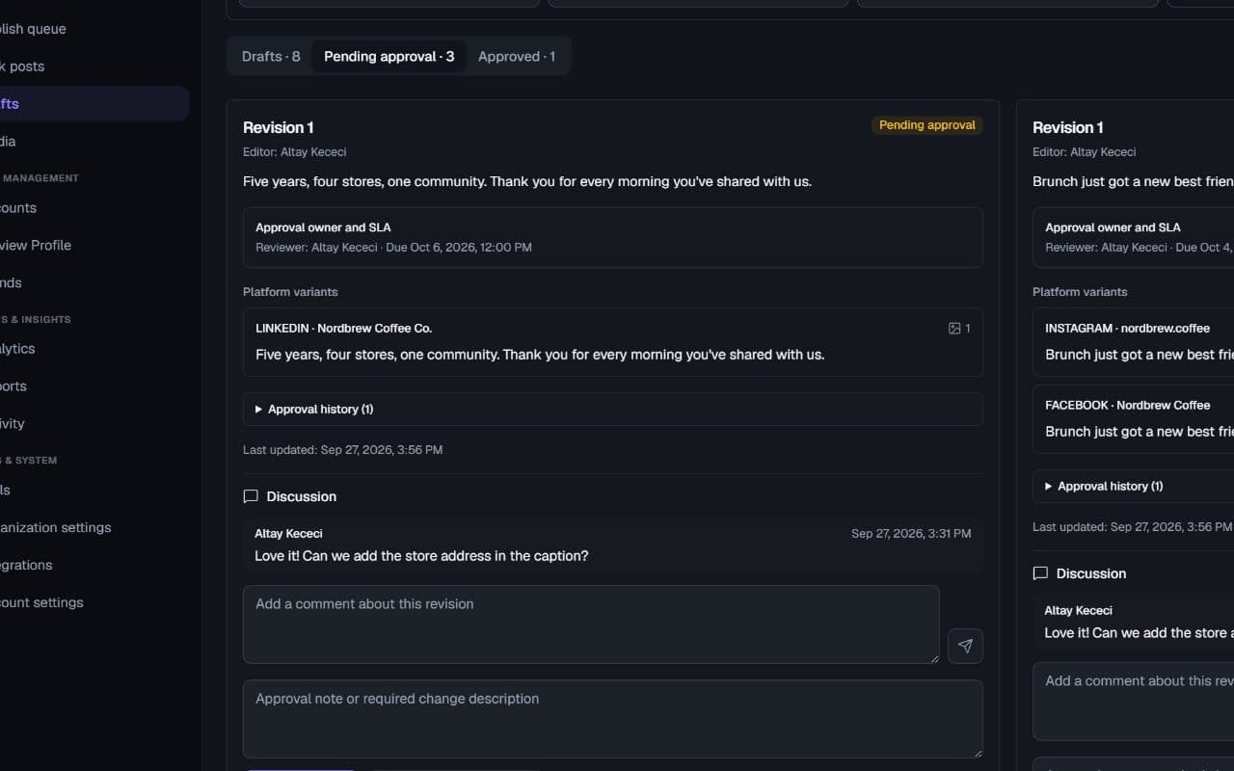Click the Discussion speech bubble icon in first card
The height and width of the screenshot is (771, 1234).
(251, 496)
